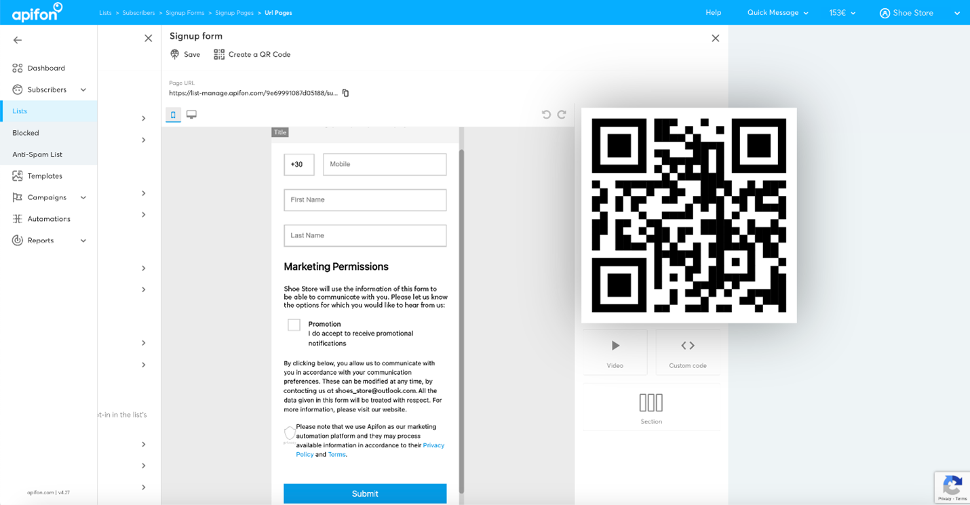Click the Submit button

[x=365, y=493]
